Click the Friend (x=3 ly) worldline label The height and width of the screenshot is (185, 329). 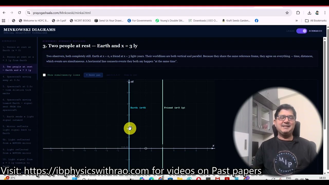point(175,108)
